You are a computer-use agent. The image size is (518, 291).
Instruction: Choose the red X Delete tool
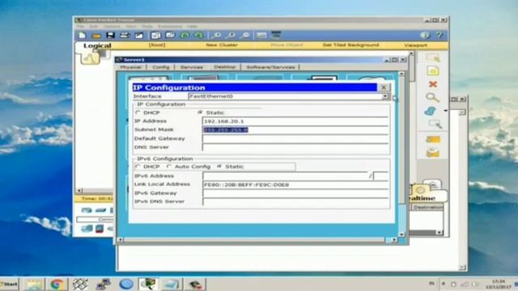point(433,84)
